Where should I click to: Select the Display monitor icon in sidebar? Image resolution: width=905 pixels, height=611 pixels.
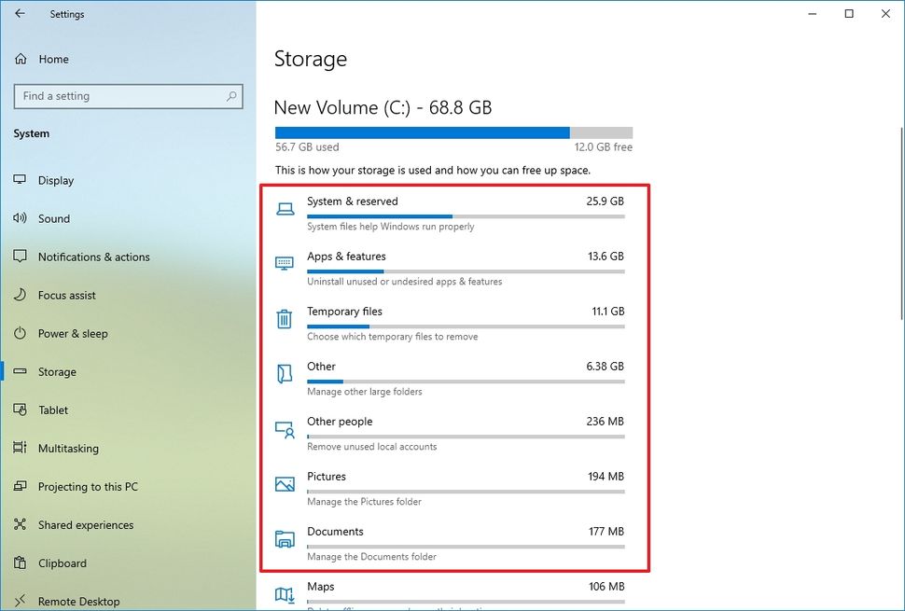(21, 180)
